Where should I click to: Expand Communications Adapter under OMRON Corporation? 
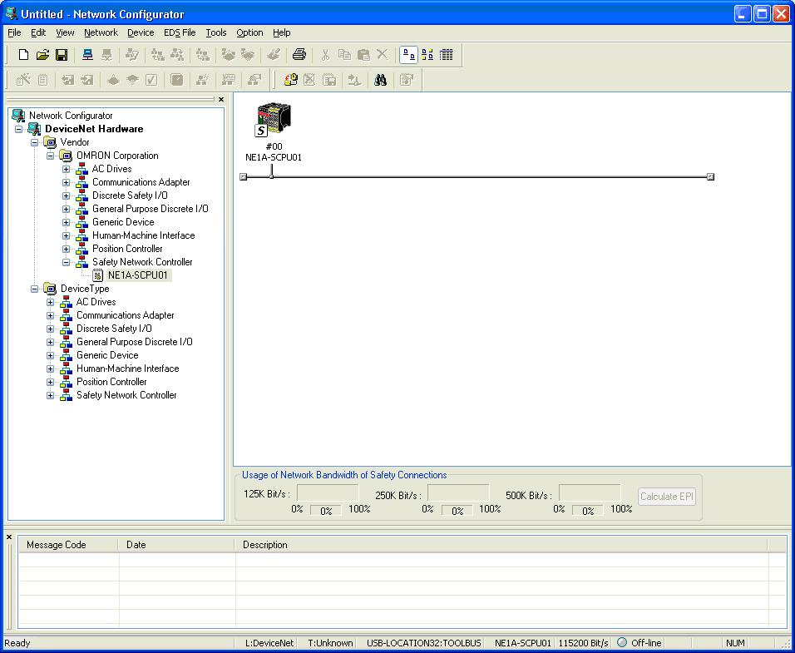pos(66,182)
